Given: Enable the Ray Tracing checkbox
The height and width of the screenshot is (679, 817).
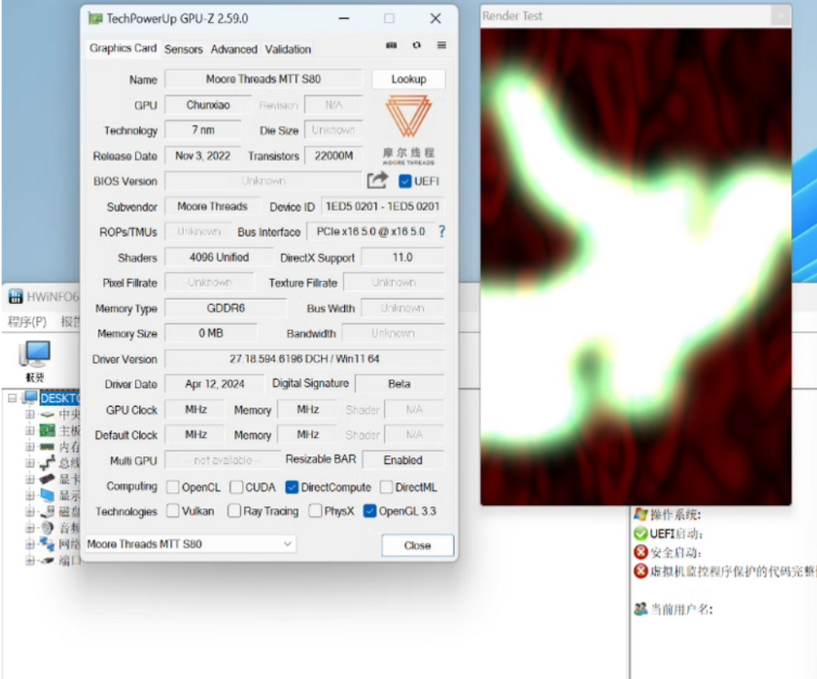Looking at the screenshot, I should [x=234, y=511].
